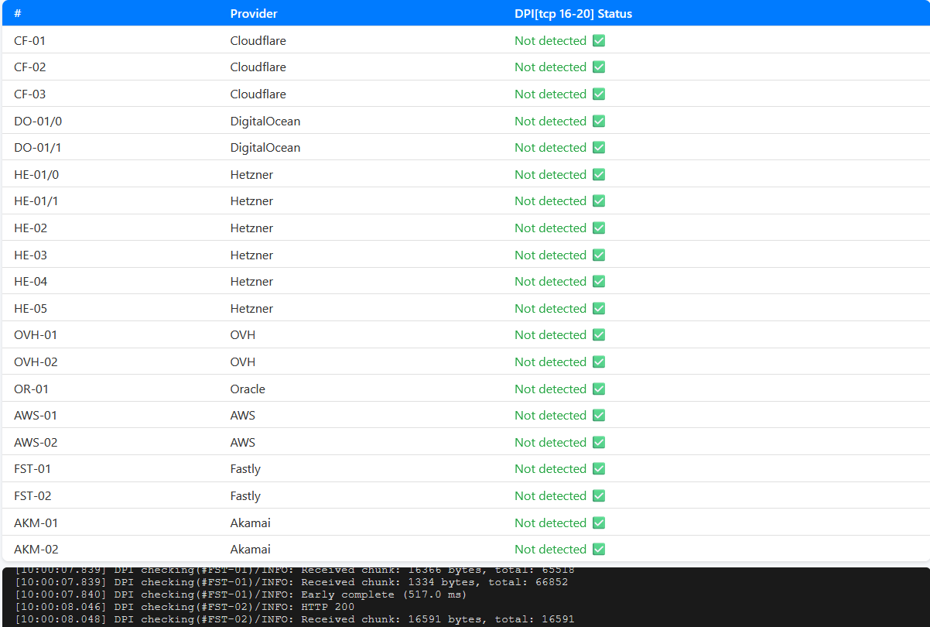This screenshot has width=930, height=627.
Task: Click 'Hetzner' provider in the HE-02 row
Action: click(x=251, y=228)
